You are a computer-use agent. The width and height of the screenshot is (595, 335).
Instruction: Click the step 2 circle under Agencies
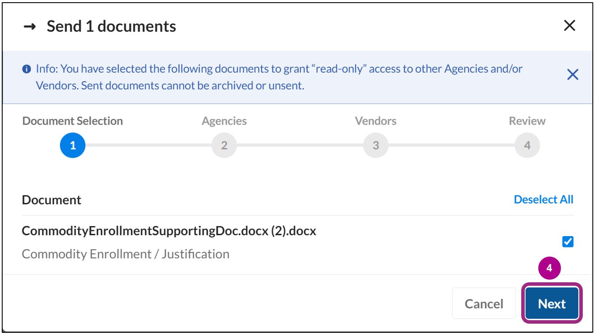point(224,145)
